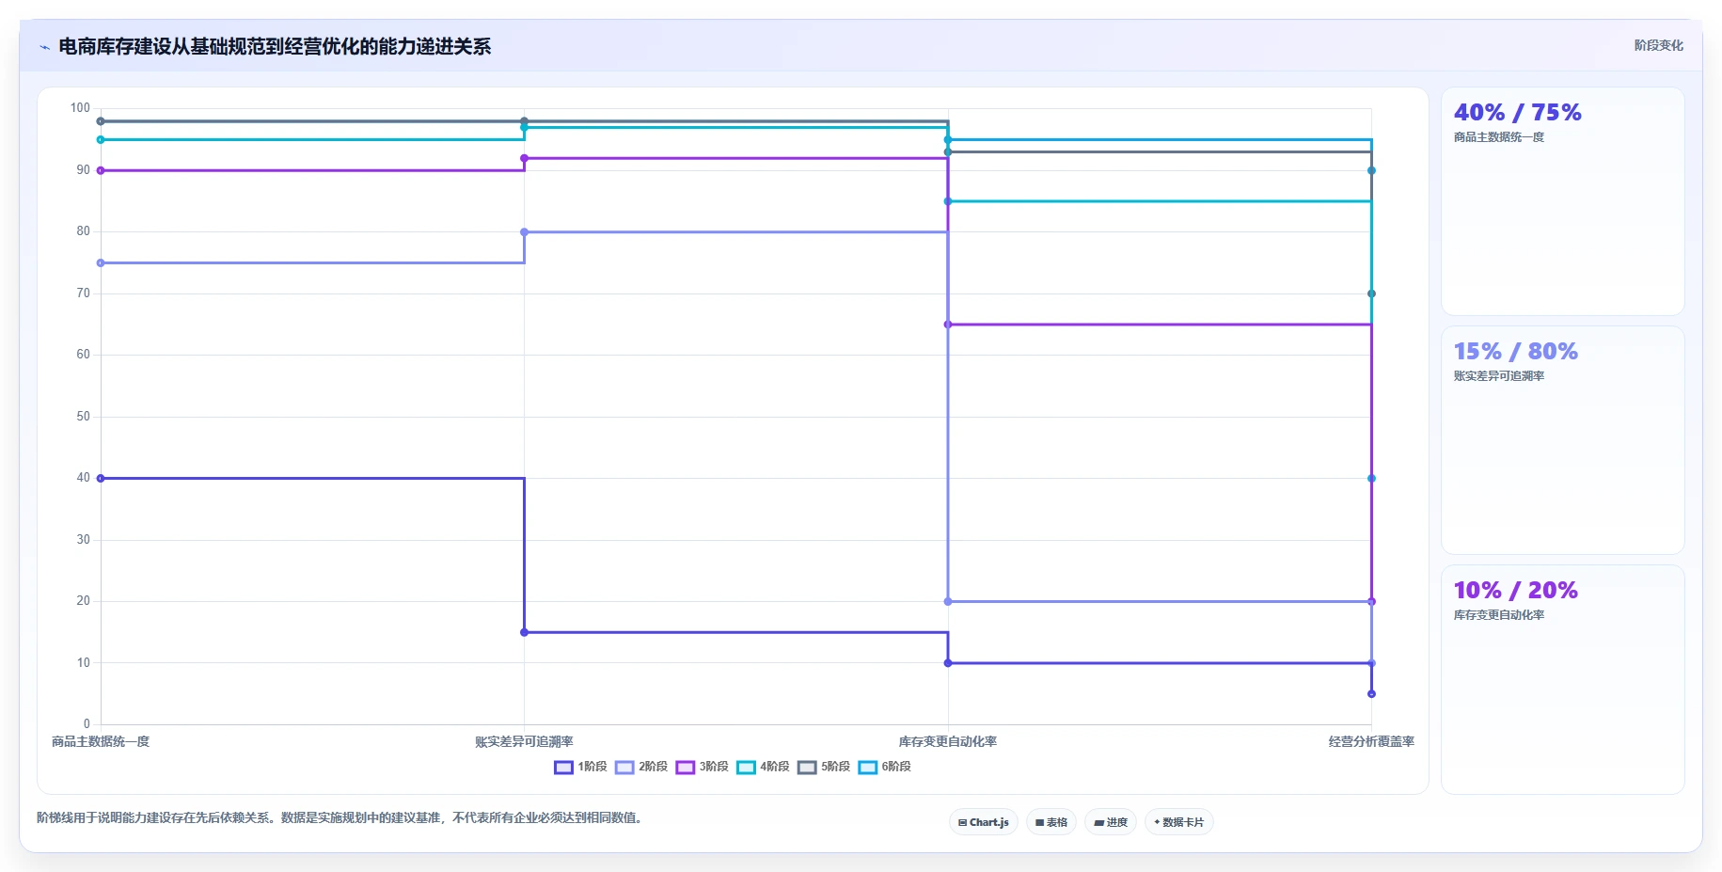Click the 表格 pill tag

click(x=1051, y=822)
